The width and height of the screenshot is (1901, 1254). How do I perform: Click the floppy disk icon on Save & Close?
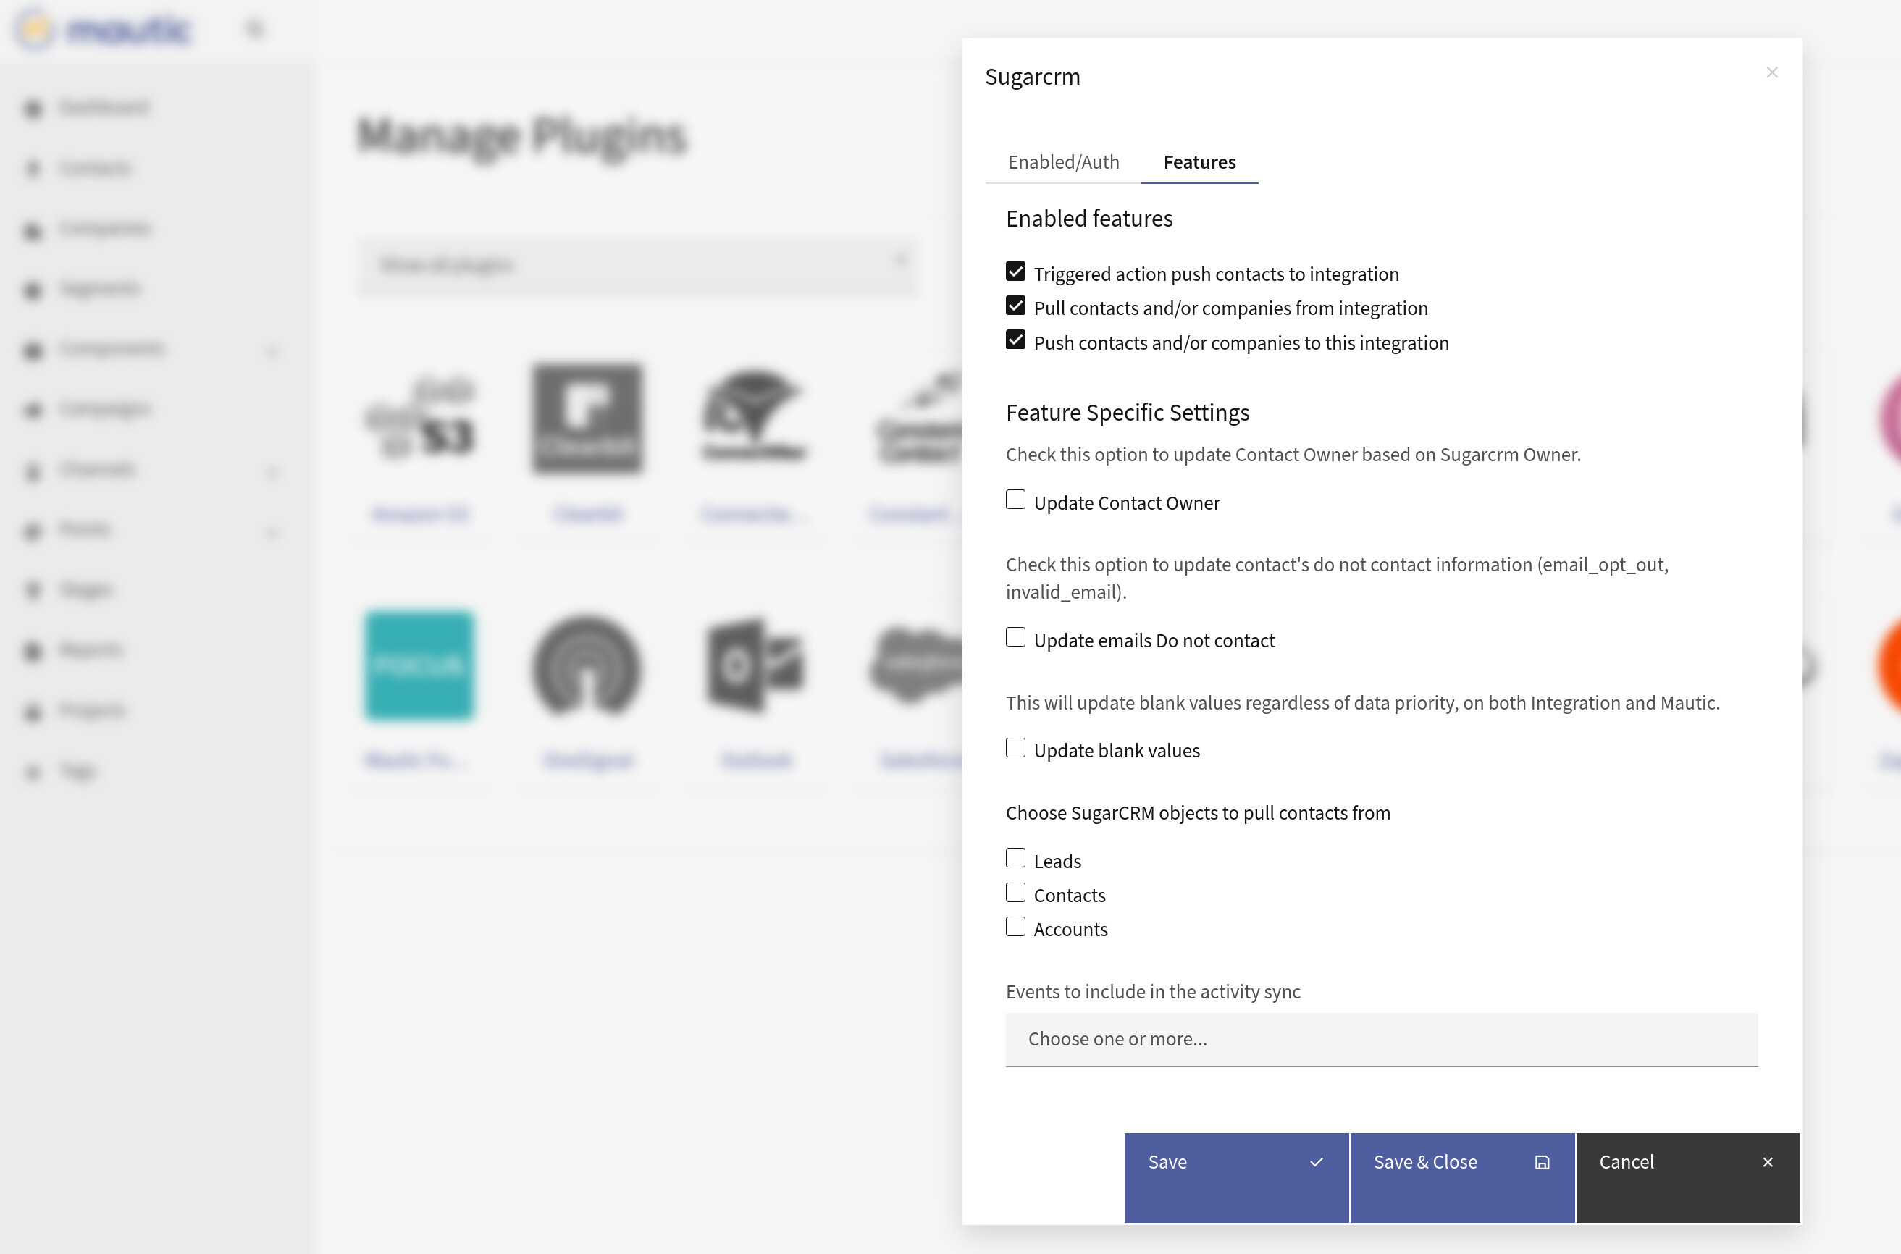point(1542,1162)
